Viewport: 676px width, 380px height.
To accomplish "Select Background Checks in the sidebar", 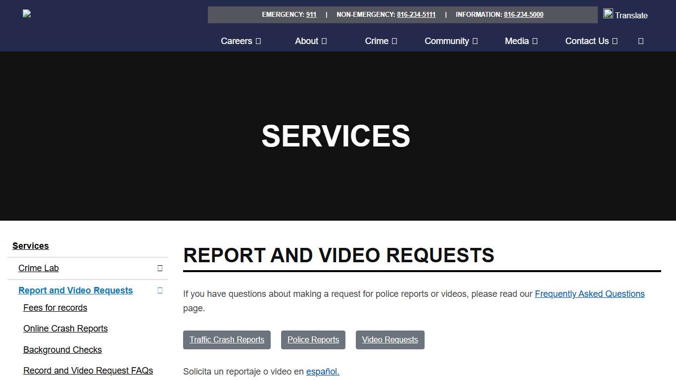I will click(x=62, y=350).
